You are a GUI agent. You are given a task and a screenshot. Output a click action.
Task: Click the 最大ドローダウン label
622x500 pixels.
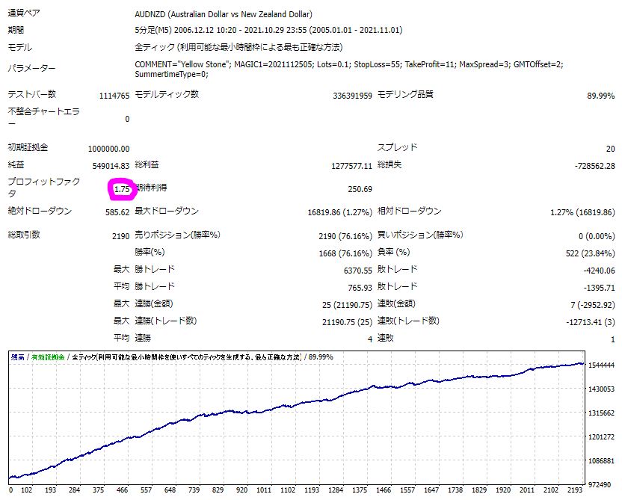167,211
